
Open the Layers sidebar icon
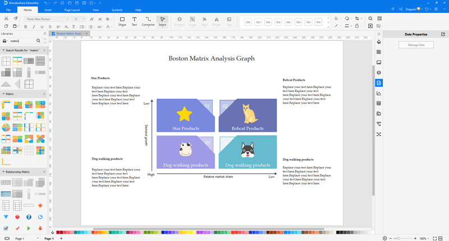(x=379, y=73)
